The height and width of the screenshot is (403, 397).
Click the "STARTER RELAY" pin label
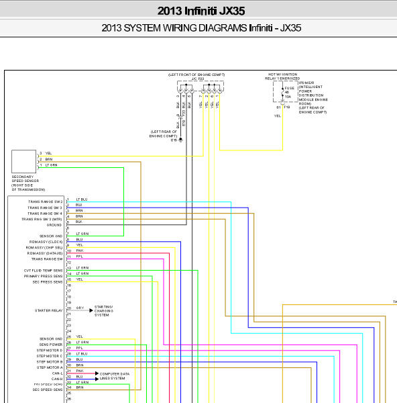coord(49,310)
